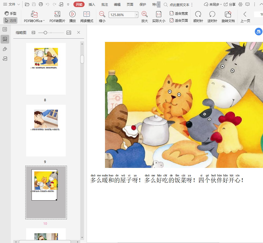Open the signature pen sidebar icon
This screenshot has width=263, height=243.
(5, 49)
